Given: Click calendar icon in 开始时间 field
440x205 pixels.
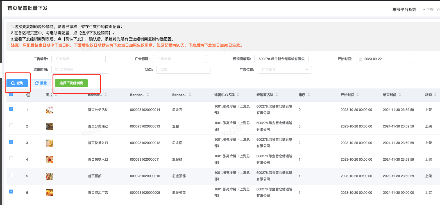Looking at the screenshot, I should [x=360, y=59].
